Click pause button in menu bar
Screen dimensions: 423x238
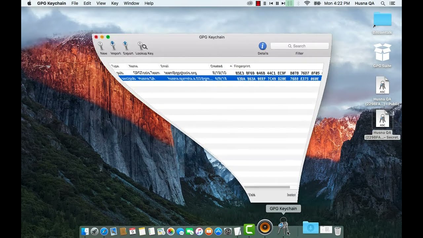pos(277,3)
